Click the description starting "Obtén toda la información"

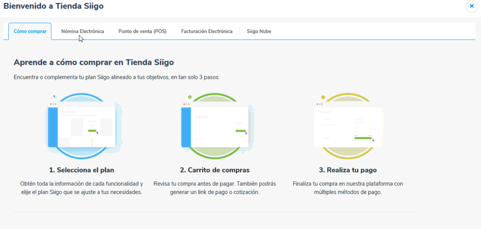(x=82, y=188)
